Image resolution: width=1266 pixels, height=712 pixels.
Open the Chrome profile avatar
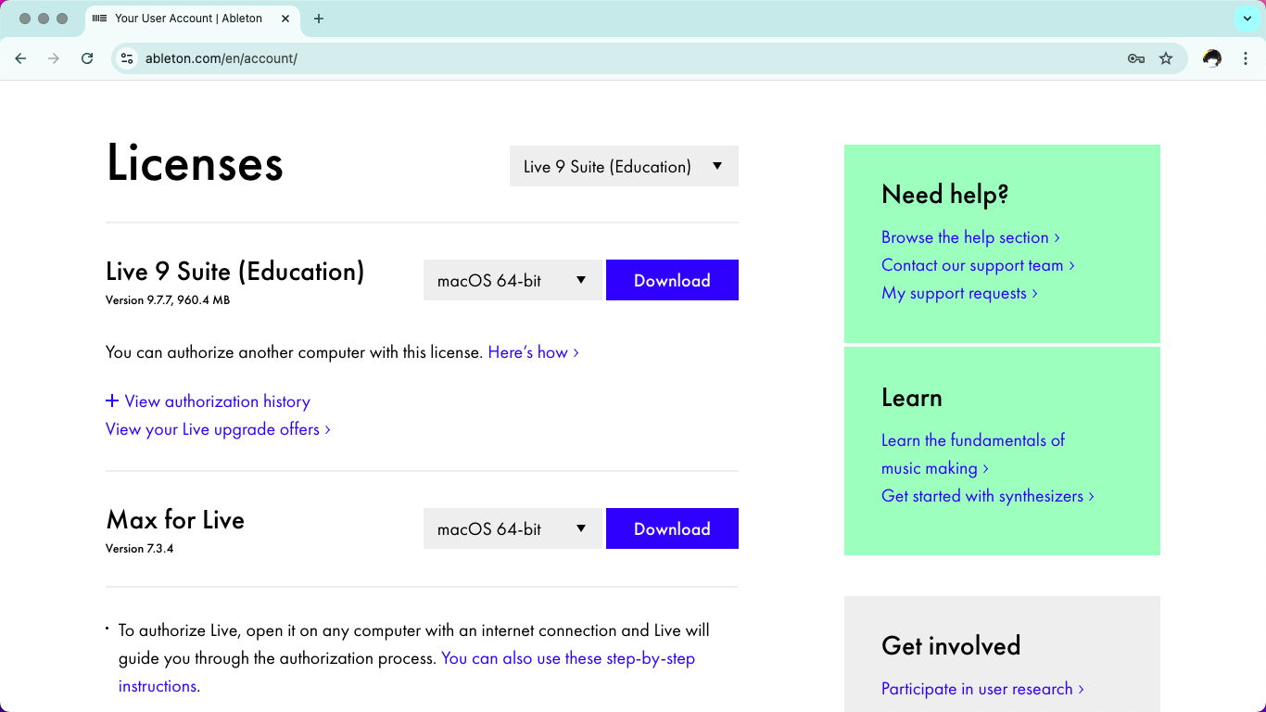[1212, 58]
